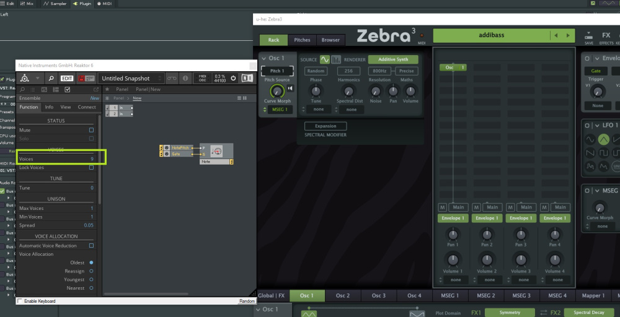
Task: Open the Reaktor info hints icon
Action: [x=185, y=78]
